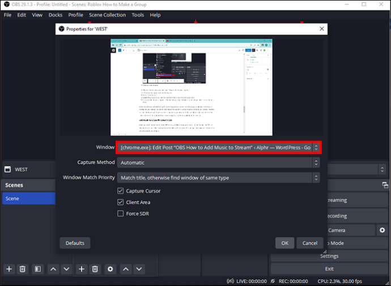
Task: Select the 'Scene' item in Scenes list
Action: click(x=29, y=198)
